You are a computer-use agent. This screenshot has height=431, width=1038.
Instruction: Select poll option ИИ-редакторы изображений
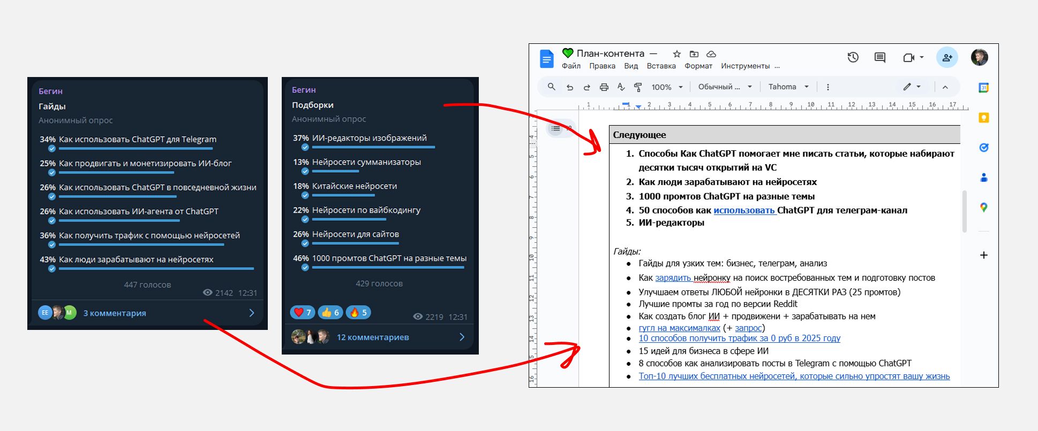coord(369,138)
